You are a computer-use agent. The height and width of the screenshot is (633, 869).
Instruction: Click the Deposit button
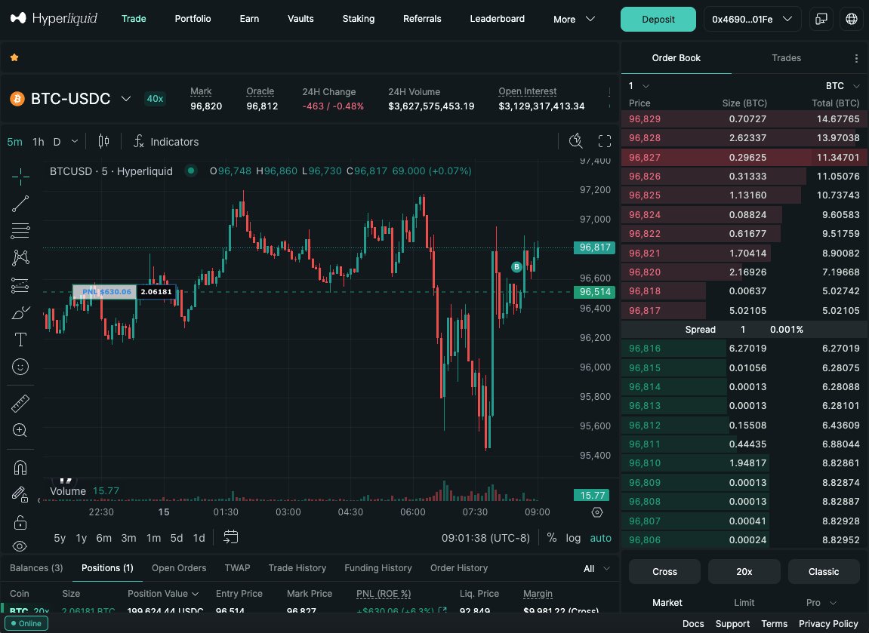point(658,20)
